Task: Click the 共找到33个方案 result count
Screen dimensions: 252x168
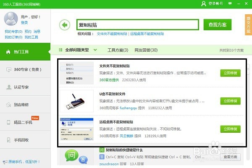Action: tap(231, 50)
